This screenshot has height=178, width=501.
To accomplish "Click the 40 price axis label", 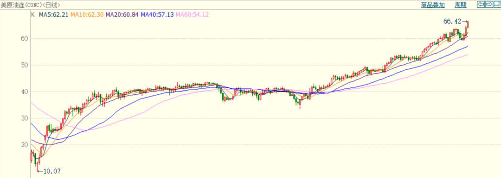I will tap(25, 92).
